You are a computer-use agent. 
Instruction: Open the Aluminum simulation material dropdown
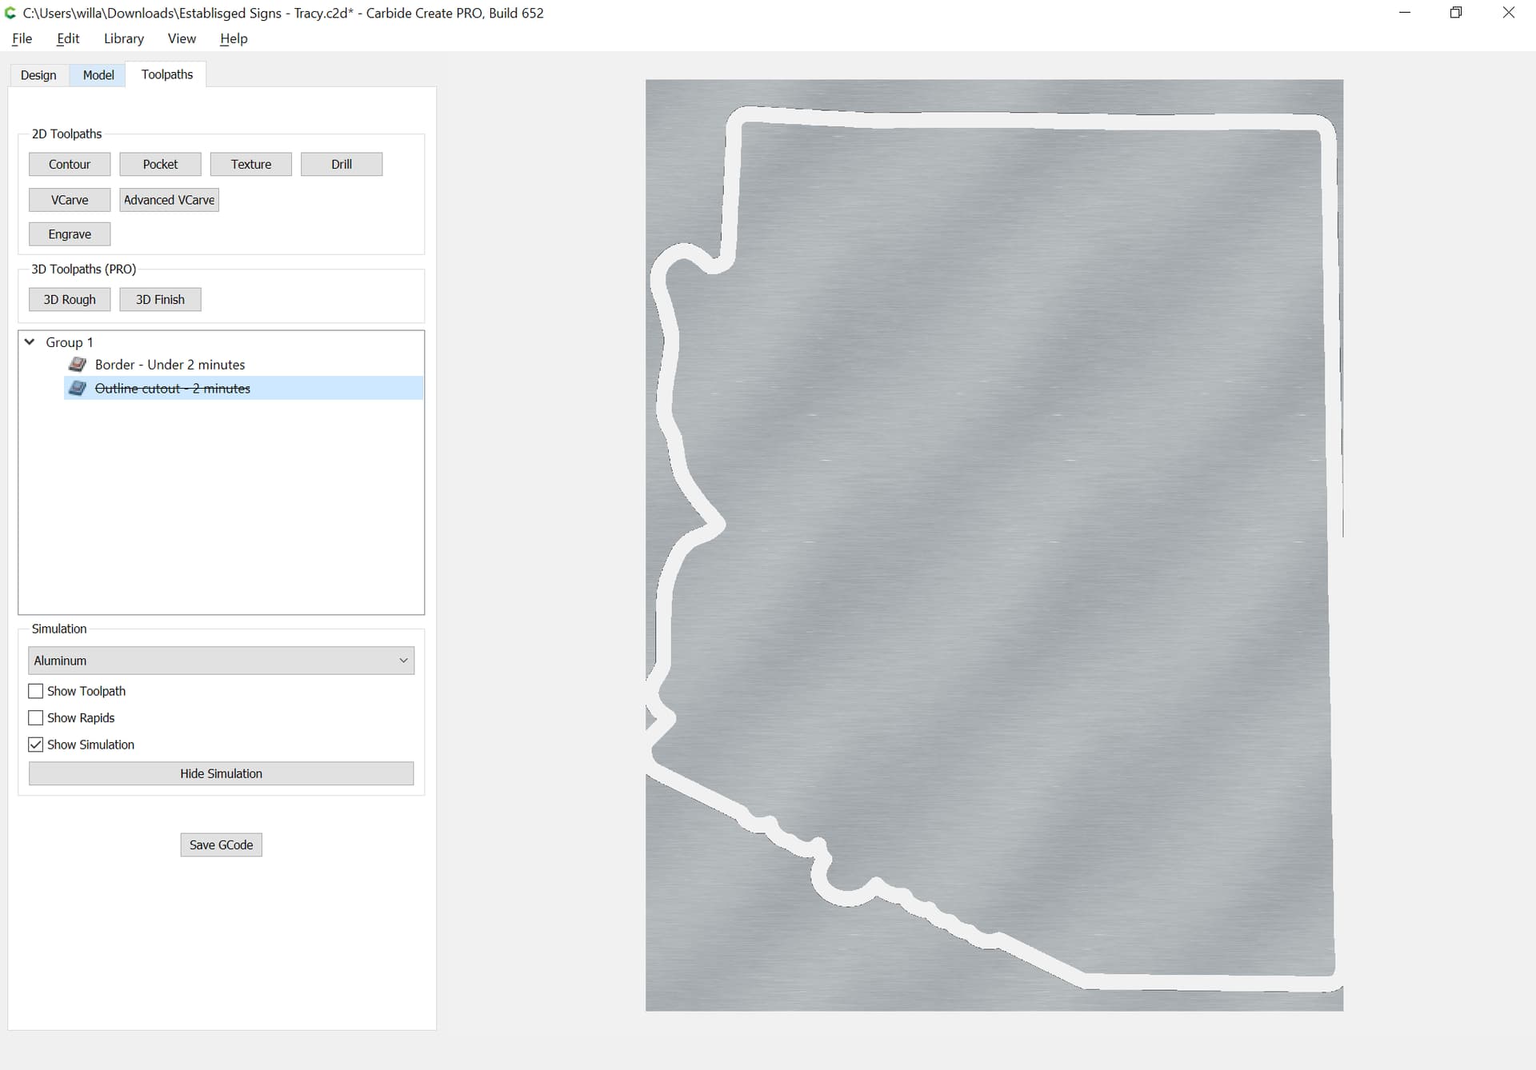pyautogui.click(x=221, y=661)
